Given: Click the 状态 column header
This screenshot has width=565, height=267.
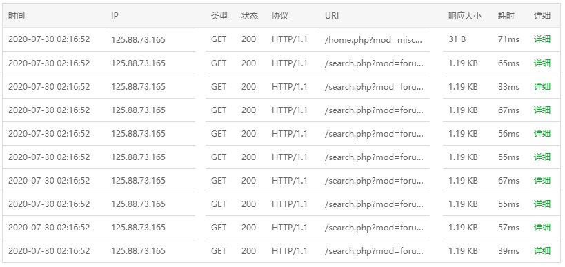Looking at the screenshot, I should 250,16.
